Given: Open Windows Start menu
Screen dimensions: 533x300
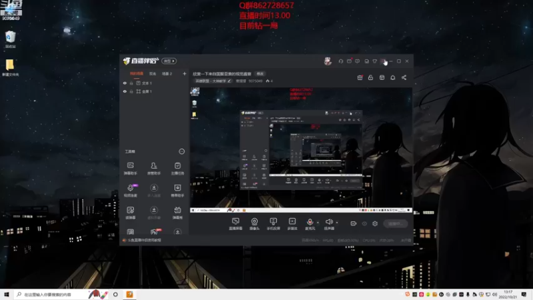Looking at the screenshot, I should coord(7,294).
